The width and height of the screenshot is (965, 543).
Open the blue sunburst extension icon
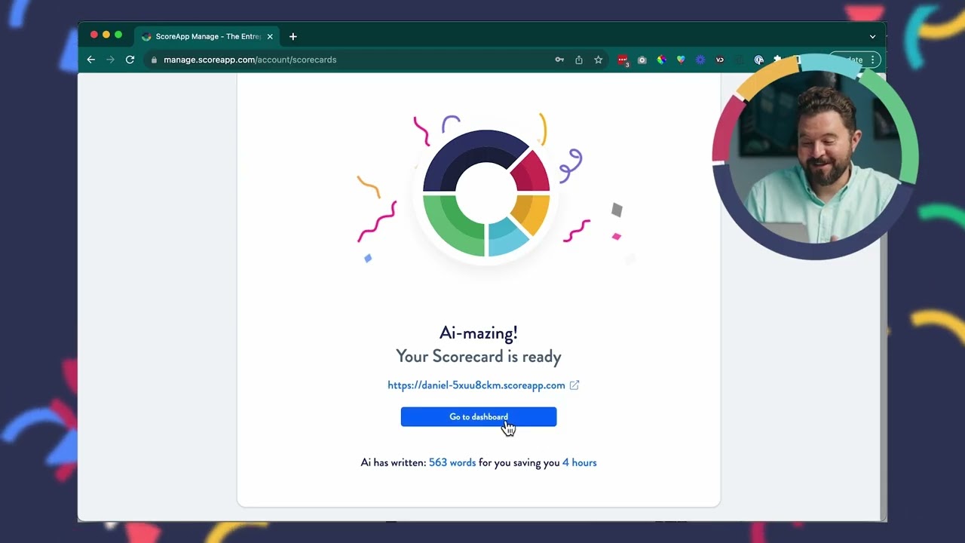tap(700, 60)
